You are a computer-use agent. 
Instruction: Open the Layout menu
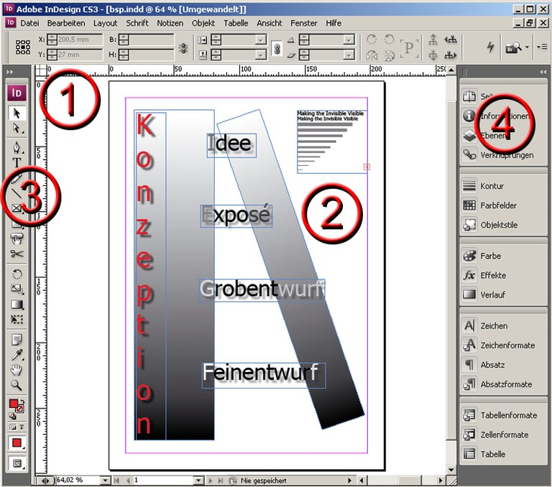(105, 23)
